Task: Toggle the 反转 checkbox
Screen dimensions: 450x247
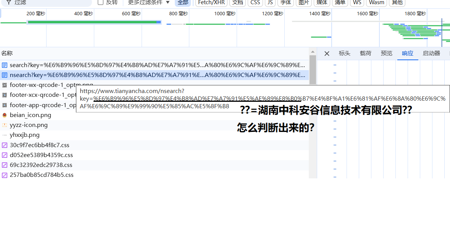Action: click(101, 2)
